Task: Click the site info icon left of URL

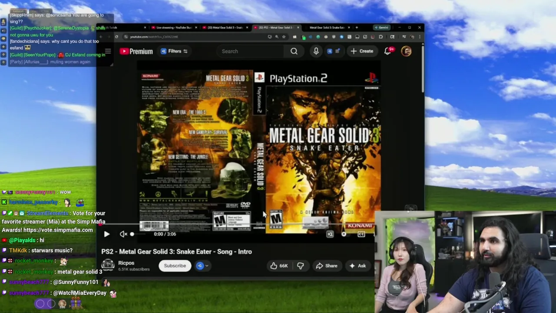Action: tap(126, 37)
